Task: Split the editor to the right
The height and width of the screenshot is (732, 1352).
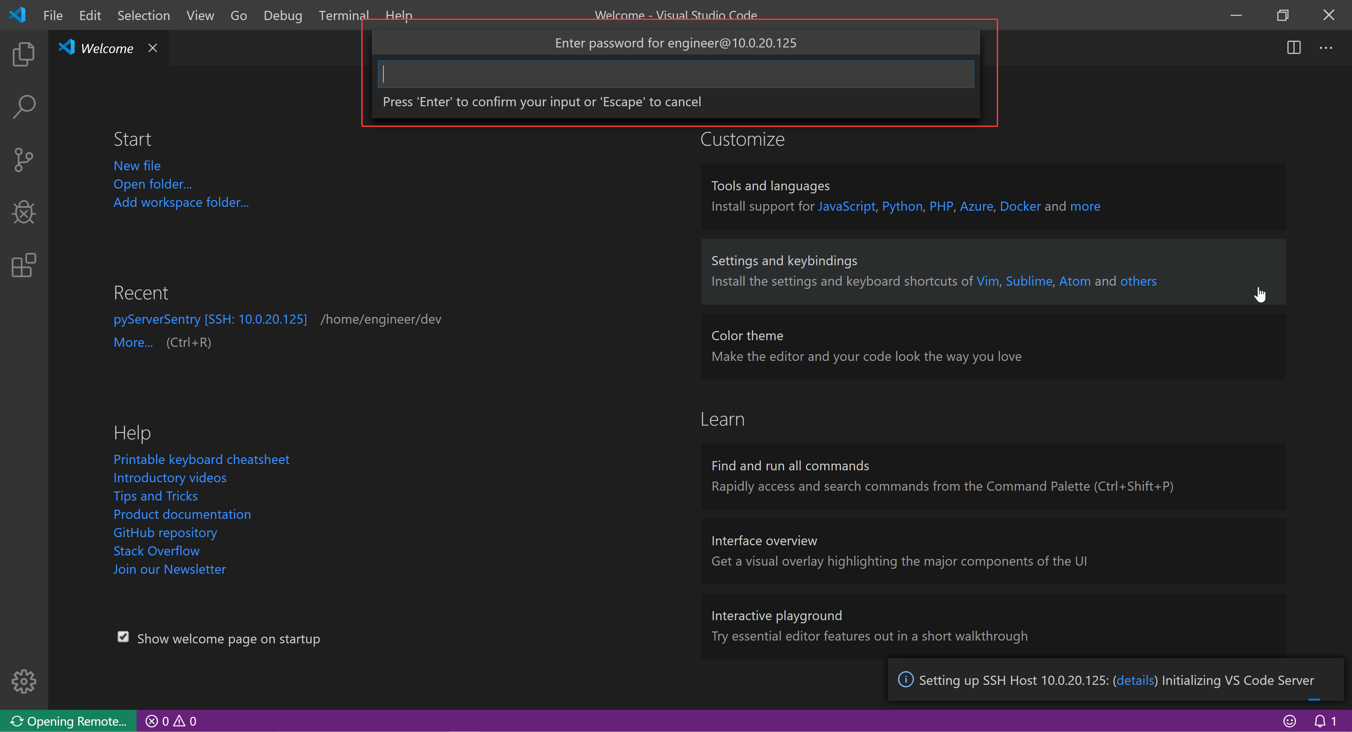Action: [x=1294, y=48]
